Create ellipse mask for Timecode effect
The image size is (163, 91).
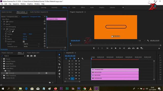pyautogui.click(x=6, y=31)
